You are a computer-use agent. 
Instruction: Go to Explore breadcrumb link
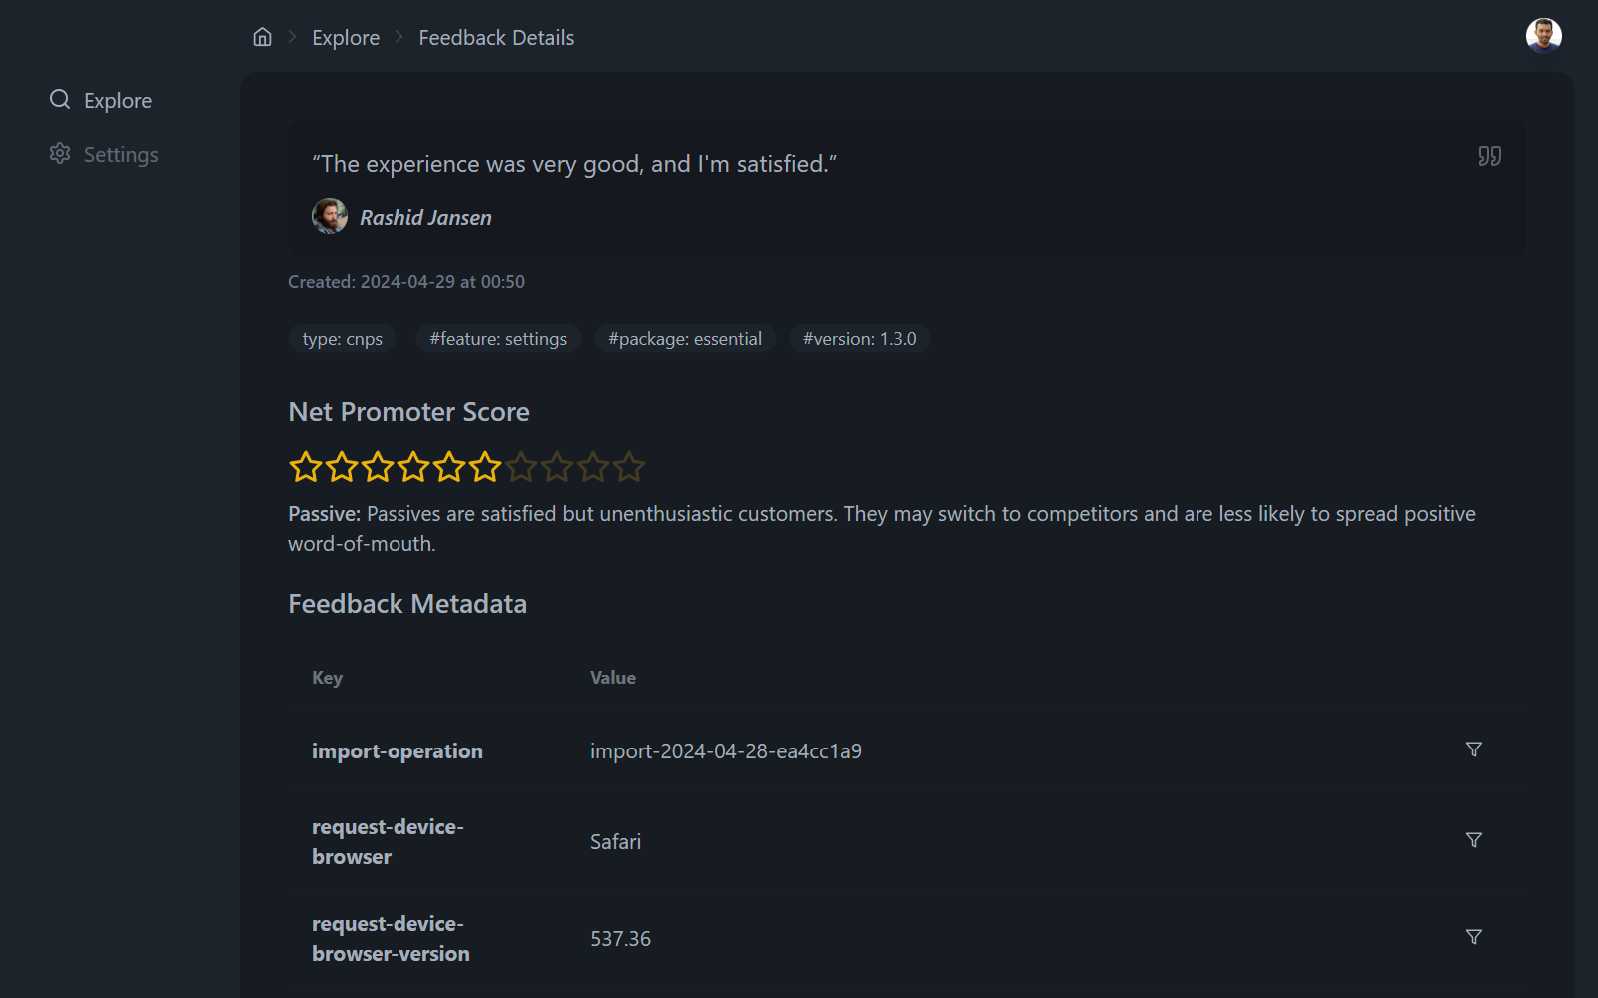[346, 38]
